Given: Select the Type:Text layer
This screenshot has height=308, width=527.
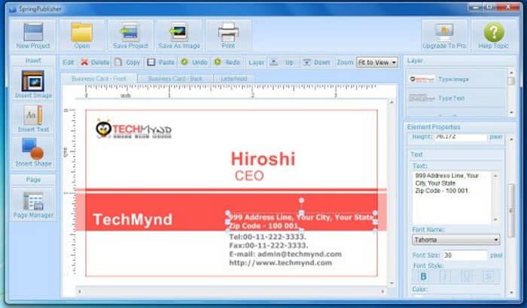Looking at the screenshot, I should coord(455,98).
